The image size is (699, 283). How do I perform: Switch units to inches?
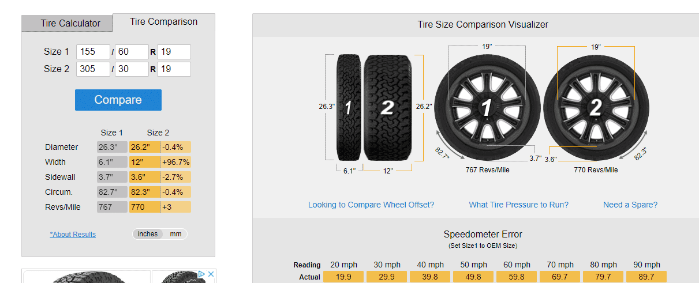tap(148, 234)
